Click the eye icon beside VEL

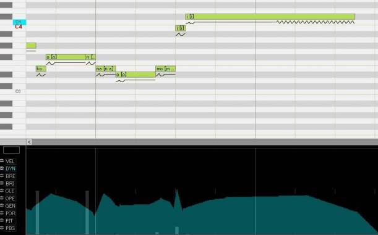pyautogui.click(x=2, y=161)
